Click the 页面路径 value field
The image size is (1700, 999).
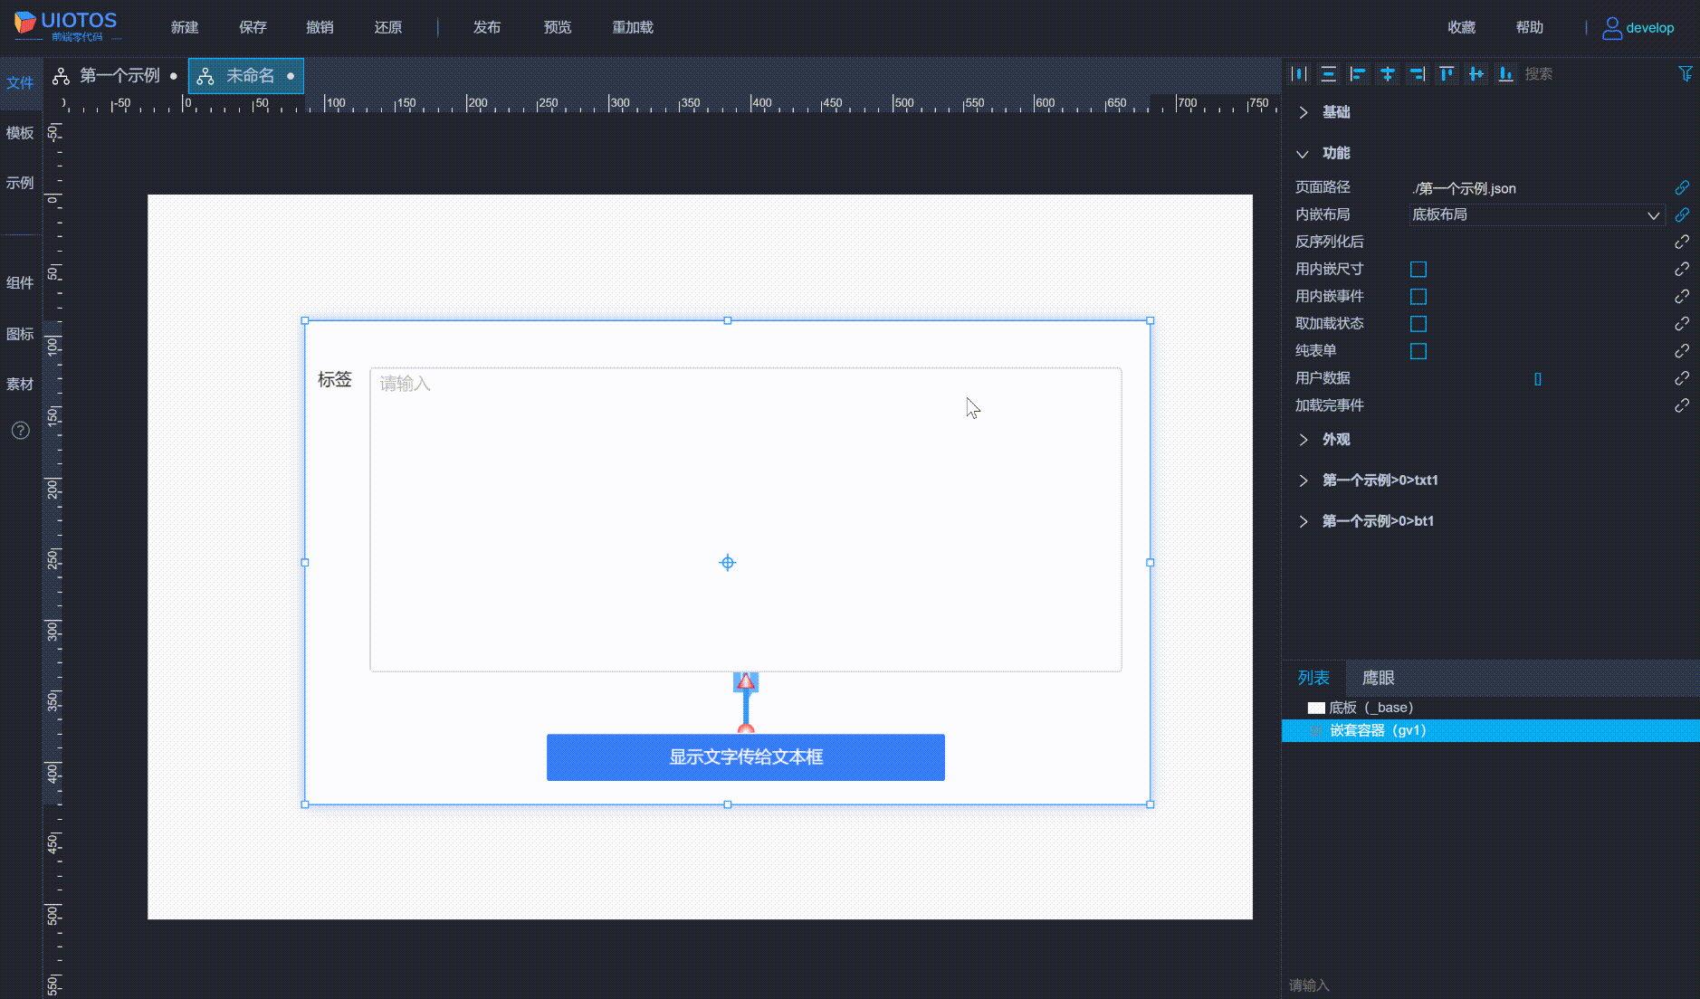[x=1537, y=188]
